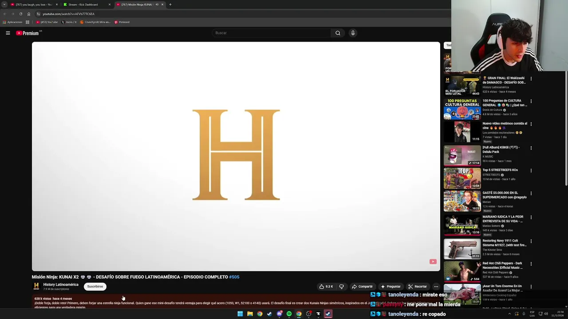Open the Pinterest bookmark
The height and width of the screenshot is (319, 568).
coord(122,22)
